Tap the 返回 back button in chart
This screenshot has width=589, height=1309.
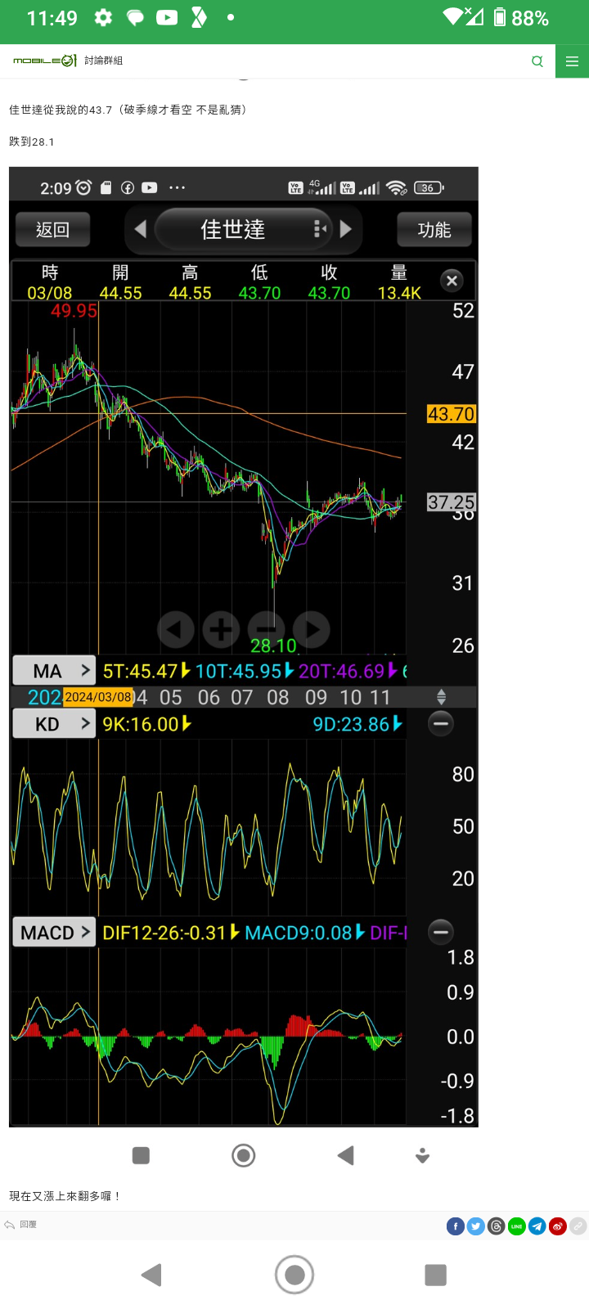52,230
